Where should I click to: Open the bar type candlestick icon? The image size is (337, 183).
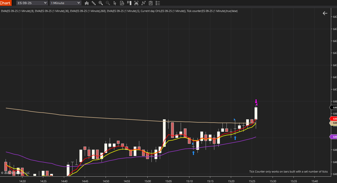pos(87,3)
